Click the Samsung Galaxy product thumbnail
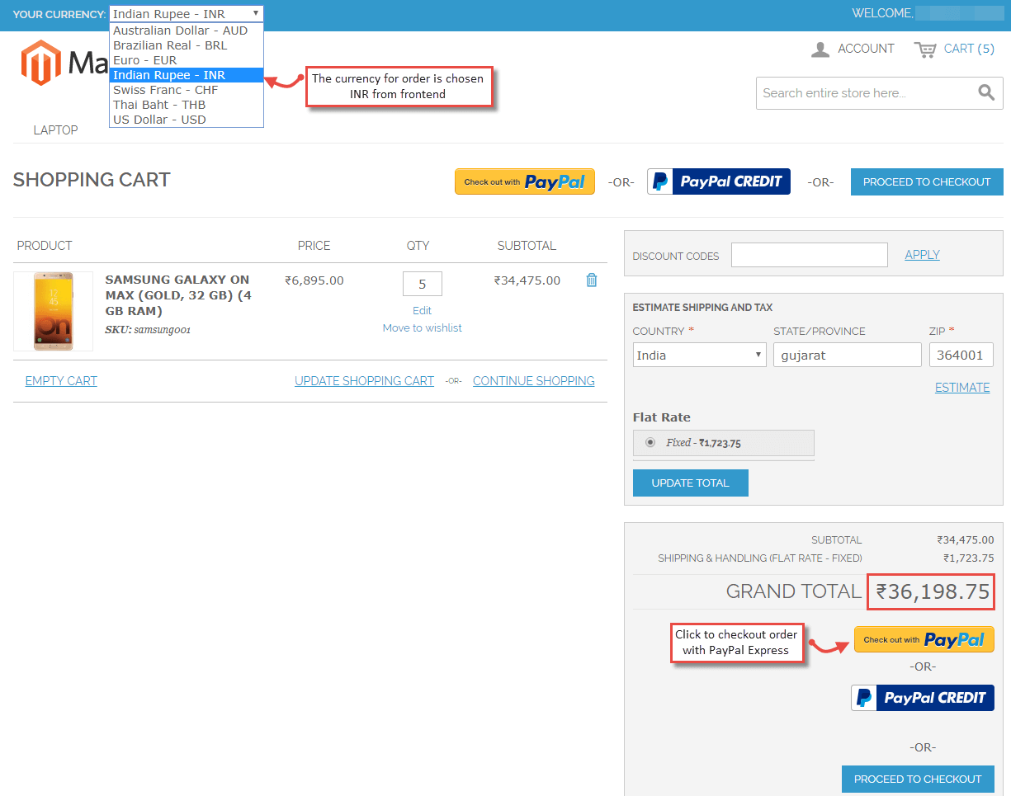 (53, 311)
